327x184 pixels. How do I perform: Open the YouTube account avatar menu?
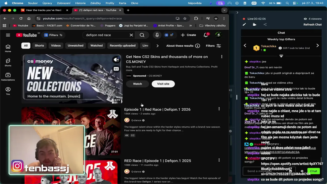point(218,35)
